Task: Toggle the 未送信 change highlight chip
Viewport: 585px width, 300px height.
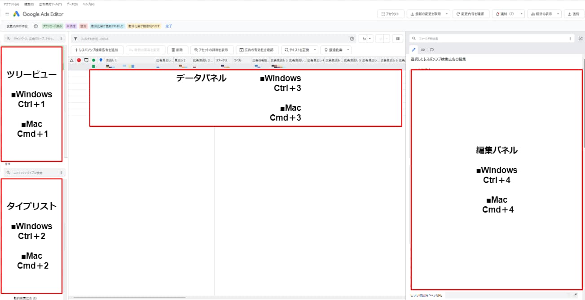Action: click(x=71, y=26)
